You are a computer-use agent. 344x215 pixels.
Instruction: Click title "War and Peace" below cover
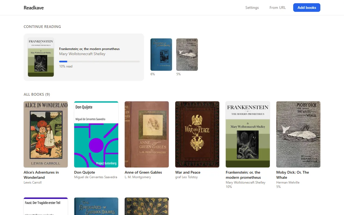tap(188, 172)
